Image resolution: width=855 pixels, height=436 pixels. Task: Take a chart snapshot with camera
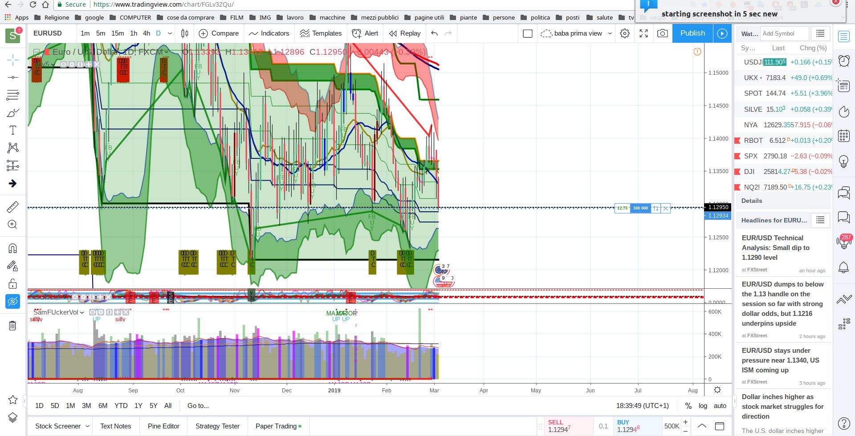click(x=662, y=33)
